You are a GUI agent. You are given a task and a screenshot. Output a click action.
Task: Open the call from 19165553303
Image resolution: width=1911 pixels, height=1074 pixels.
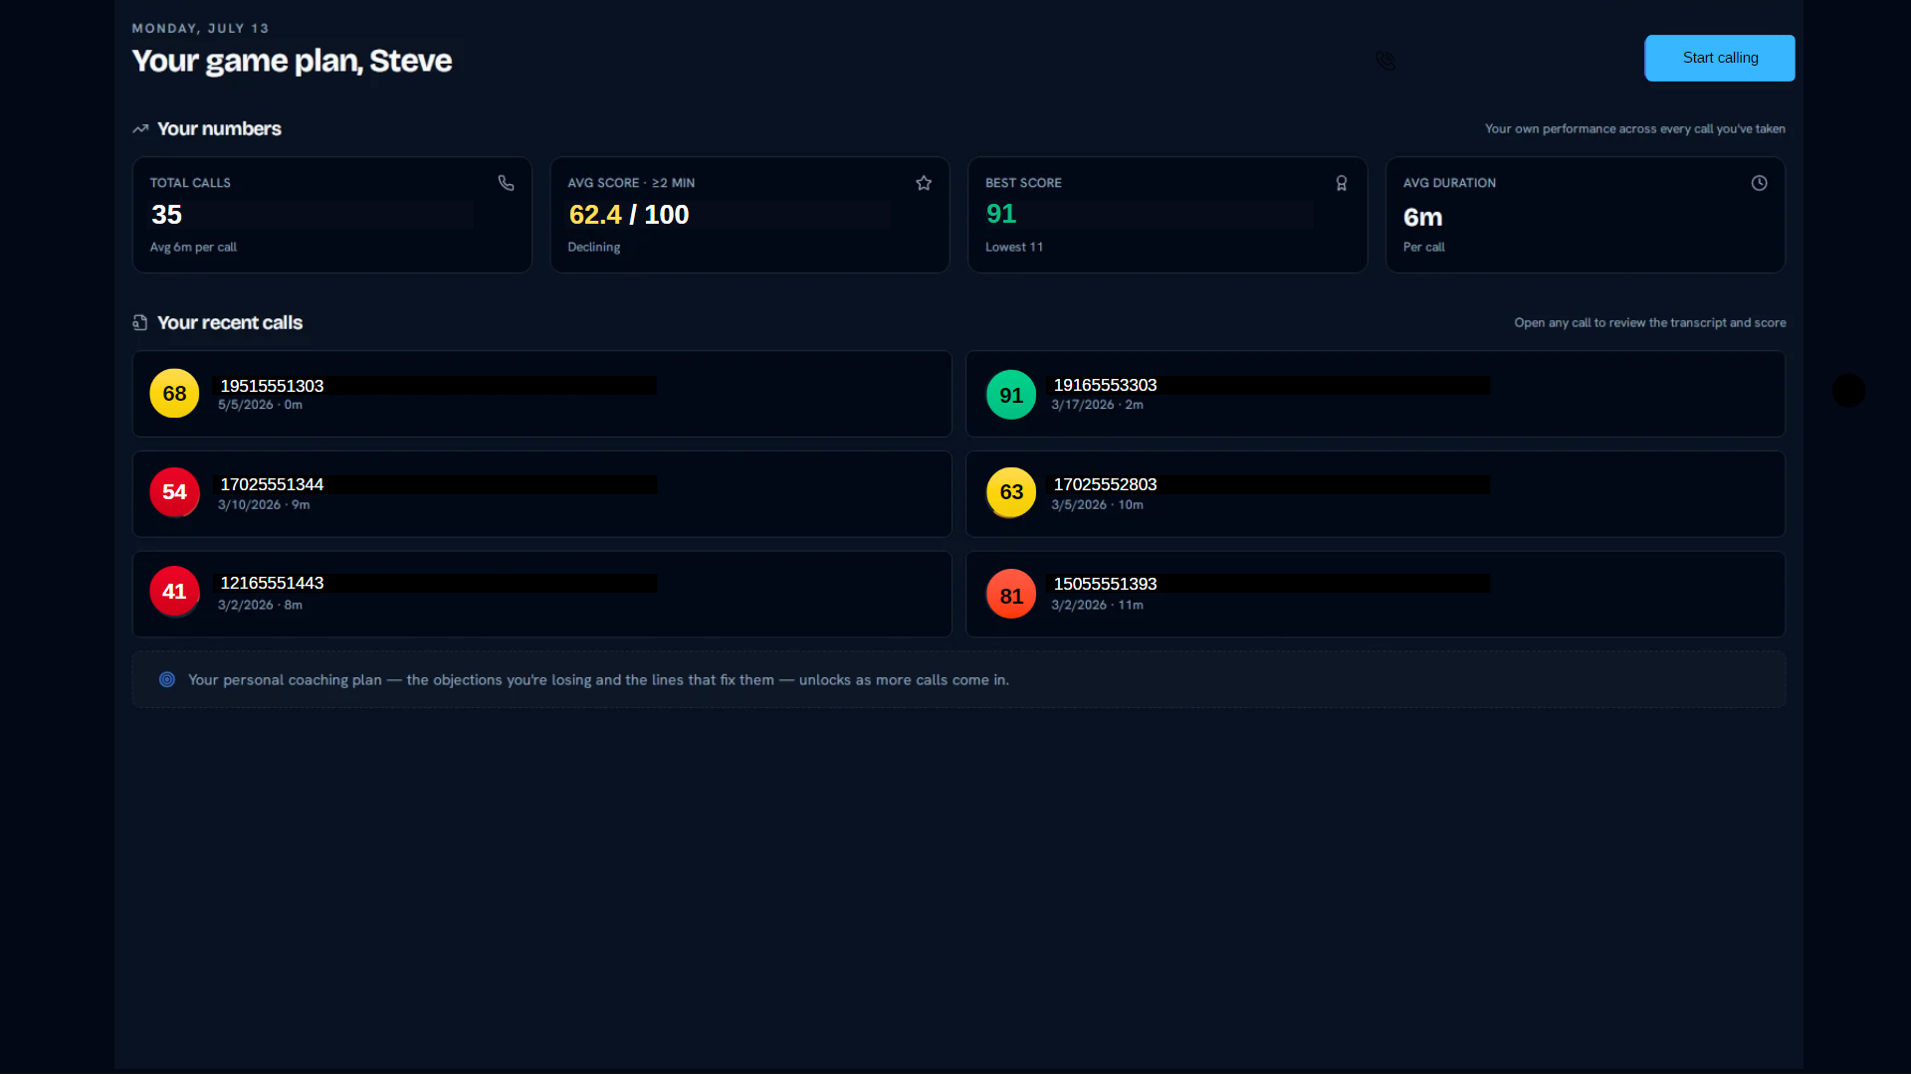(1375, 394)
